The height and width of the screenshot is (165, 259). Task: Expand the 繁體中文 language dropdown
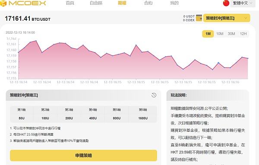tap(243, 3)
